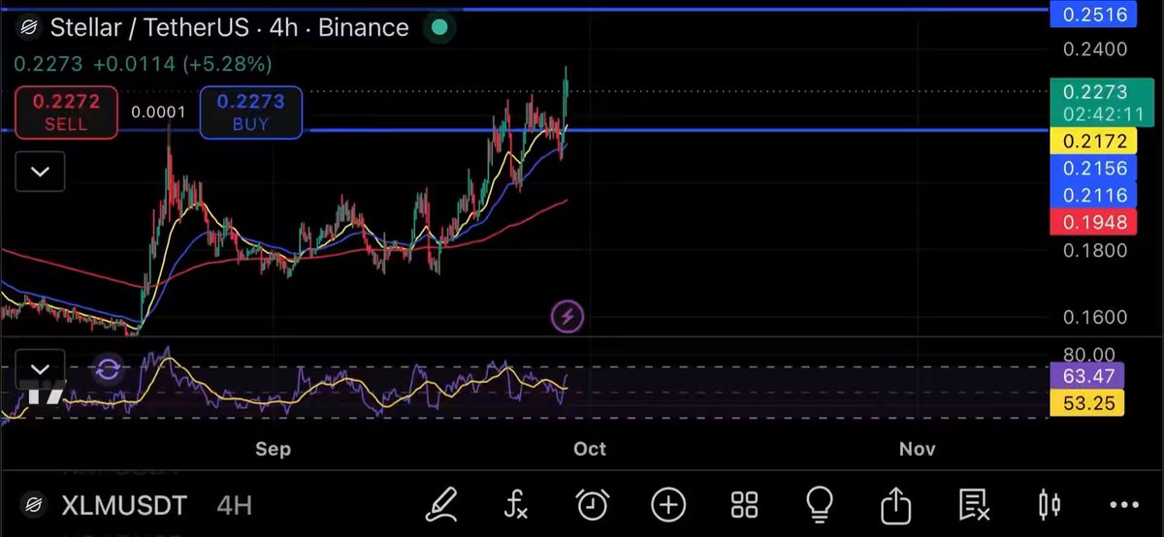Tap the plus circle icon
The height and width of the screenshot is (537, 1164).
668,504
